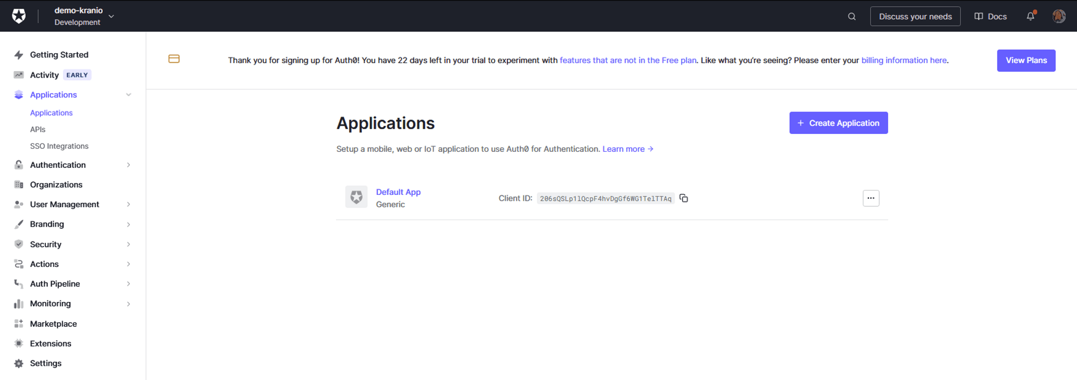This screenshot has height=380, width=1077.
Task: Open the search magnifier icon
Action: click(851, 17)
